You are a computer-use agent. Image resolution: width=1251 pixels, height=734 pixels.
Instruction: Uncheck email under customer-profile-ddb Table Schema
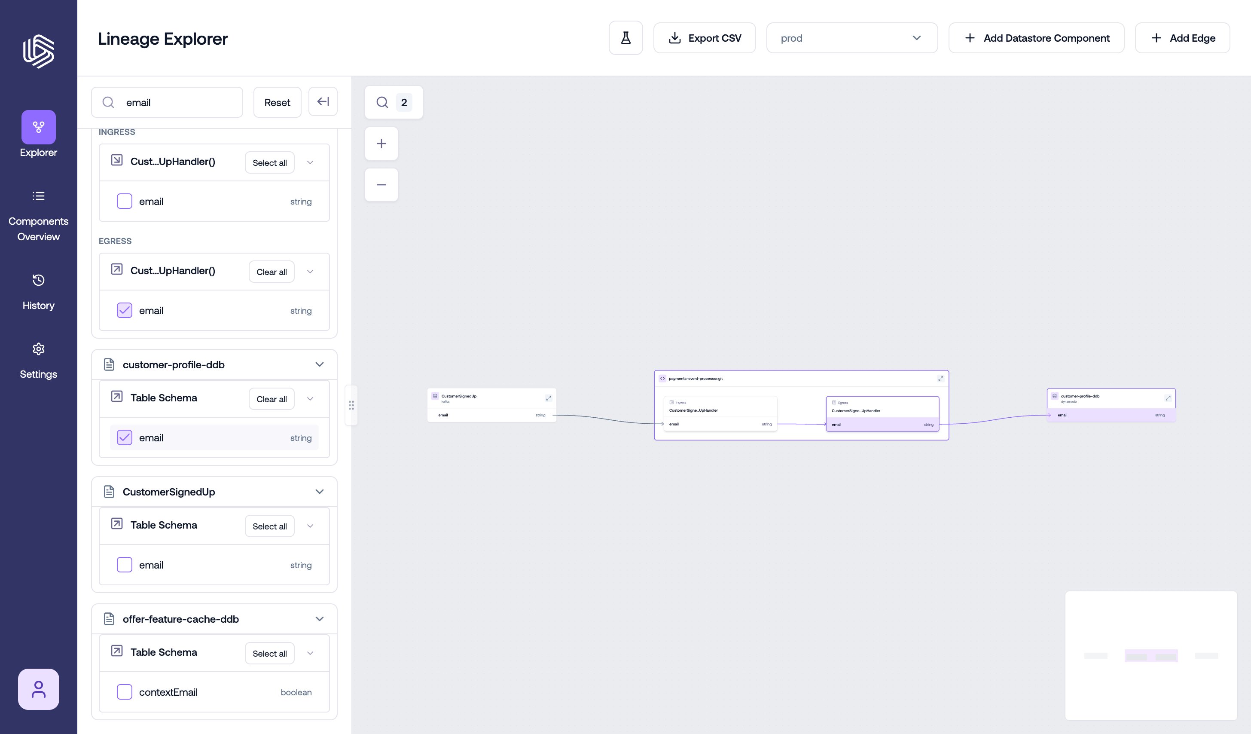click(x=125, y=437)
